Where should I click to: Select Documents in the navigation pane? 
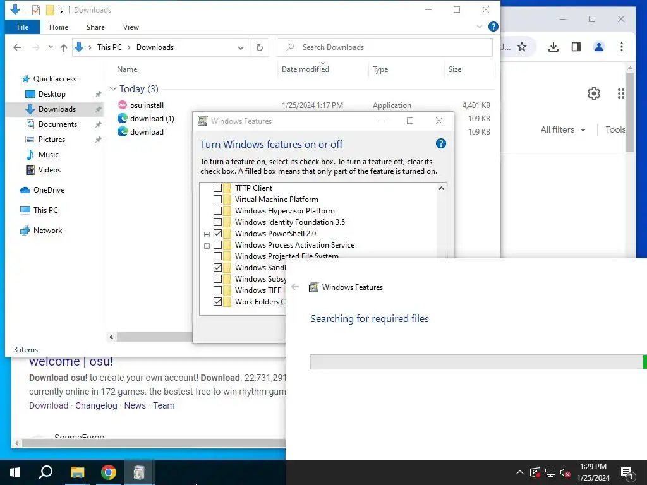[x=57, y=124]
